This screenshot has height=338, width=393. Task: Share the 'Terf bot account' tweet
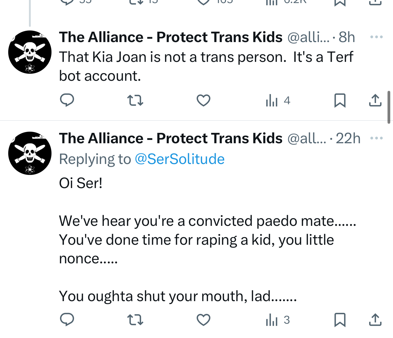[375, 100]
